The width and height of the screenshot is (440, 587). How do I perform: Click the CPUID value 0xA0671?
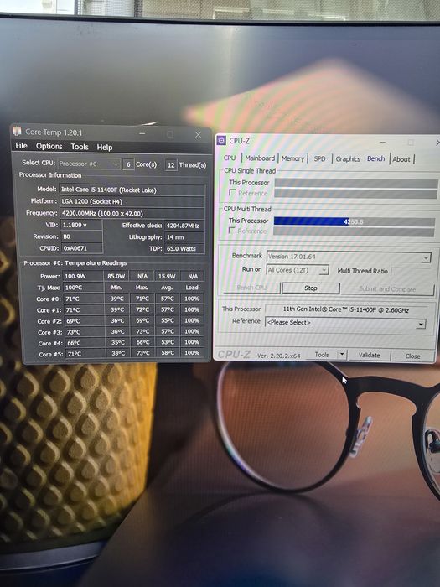[x=81, y=248]
